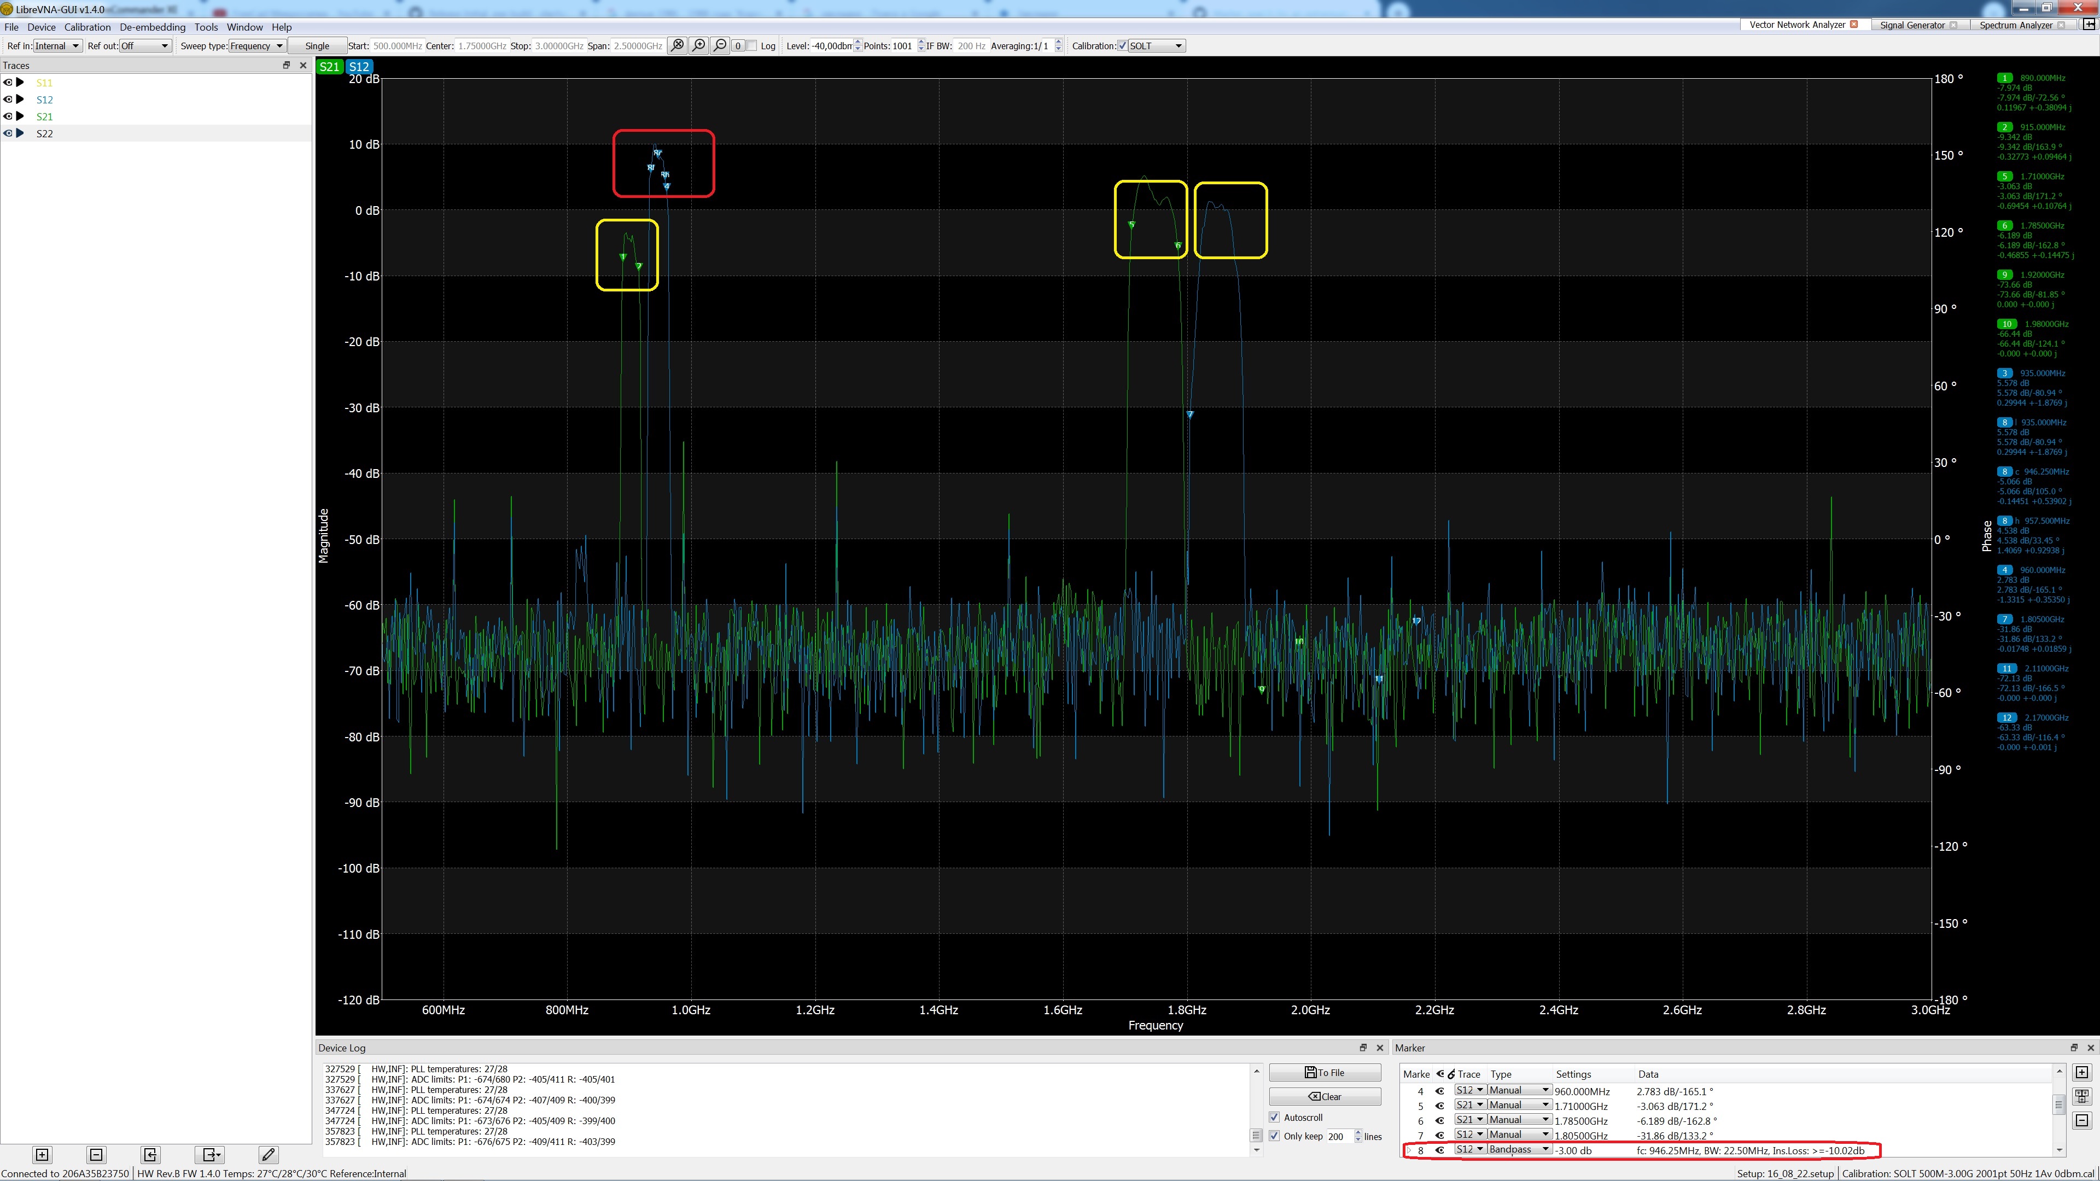This screenshot has width=2100, height=1181.
Task: Add a new trace with plus icon
Action: 43,1154
